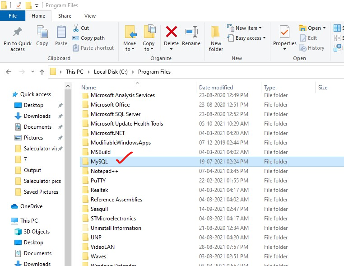Expand Quick Access Toolbar customize arrow
Image resolution: width=344 pixels, height=266 pixels.
click(37, 6)
